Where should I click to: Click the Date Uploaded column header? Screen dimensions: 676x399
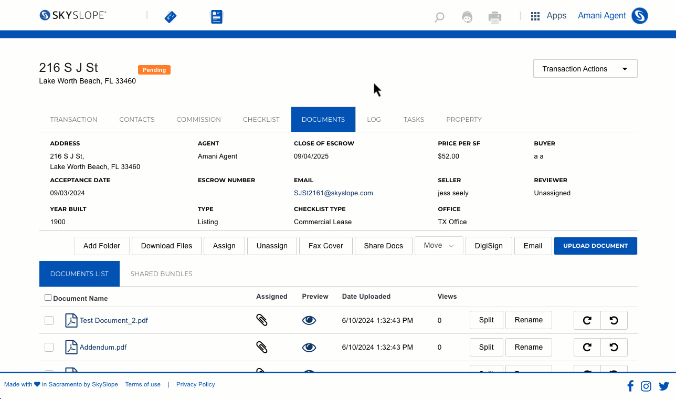[366, 297]
